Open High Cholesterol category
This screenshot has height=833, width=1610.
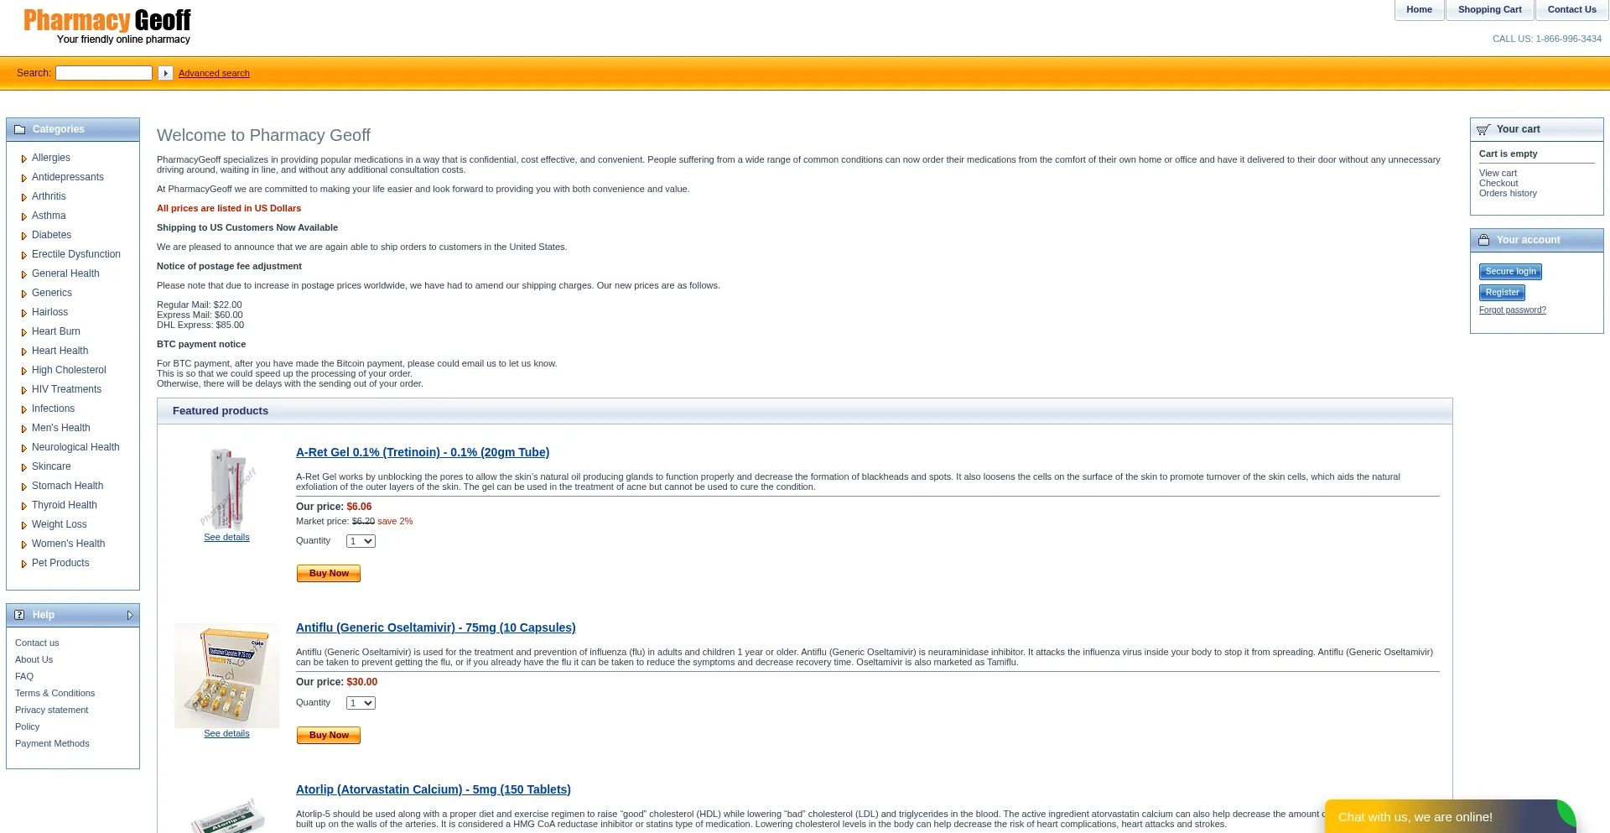coord(69,370)
